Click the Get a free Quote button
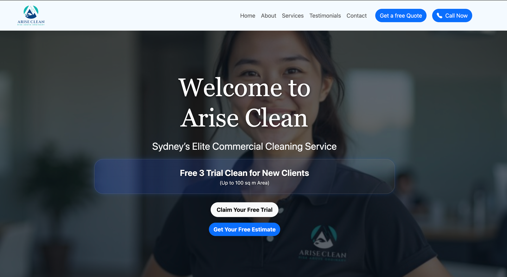This screenshot has width=507, height=277. click(x=401, y=16)
